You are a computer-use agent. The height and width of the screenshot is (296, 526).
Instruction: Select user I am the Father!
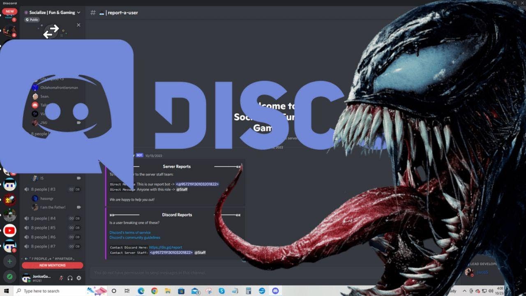pyautogui.click(x=53, y=207)
